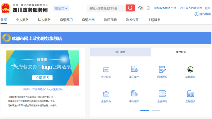
Task: Expand the 成都市 city dropdown
Action: [x=61, y=8]
